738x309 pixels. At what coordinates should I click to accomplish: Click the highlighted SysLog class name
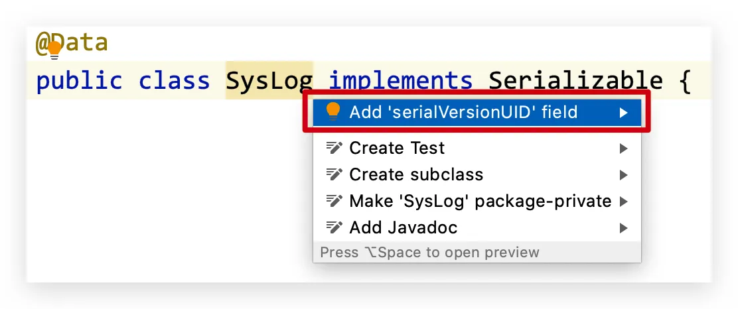click(x=269, y=80)
